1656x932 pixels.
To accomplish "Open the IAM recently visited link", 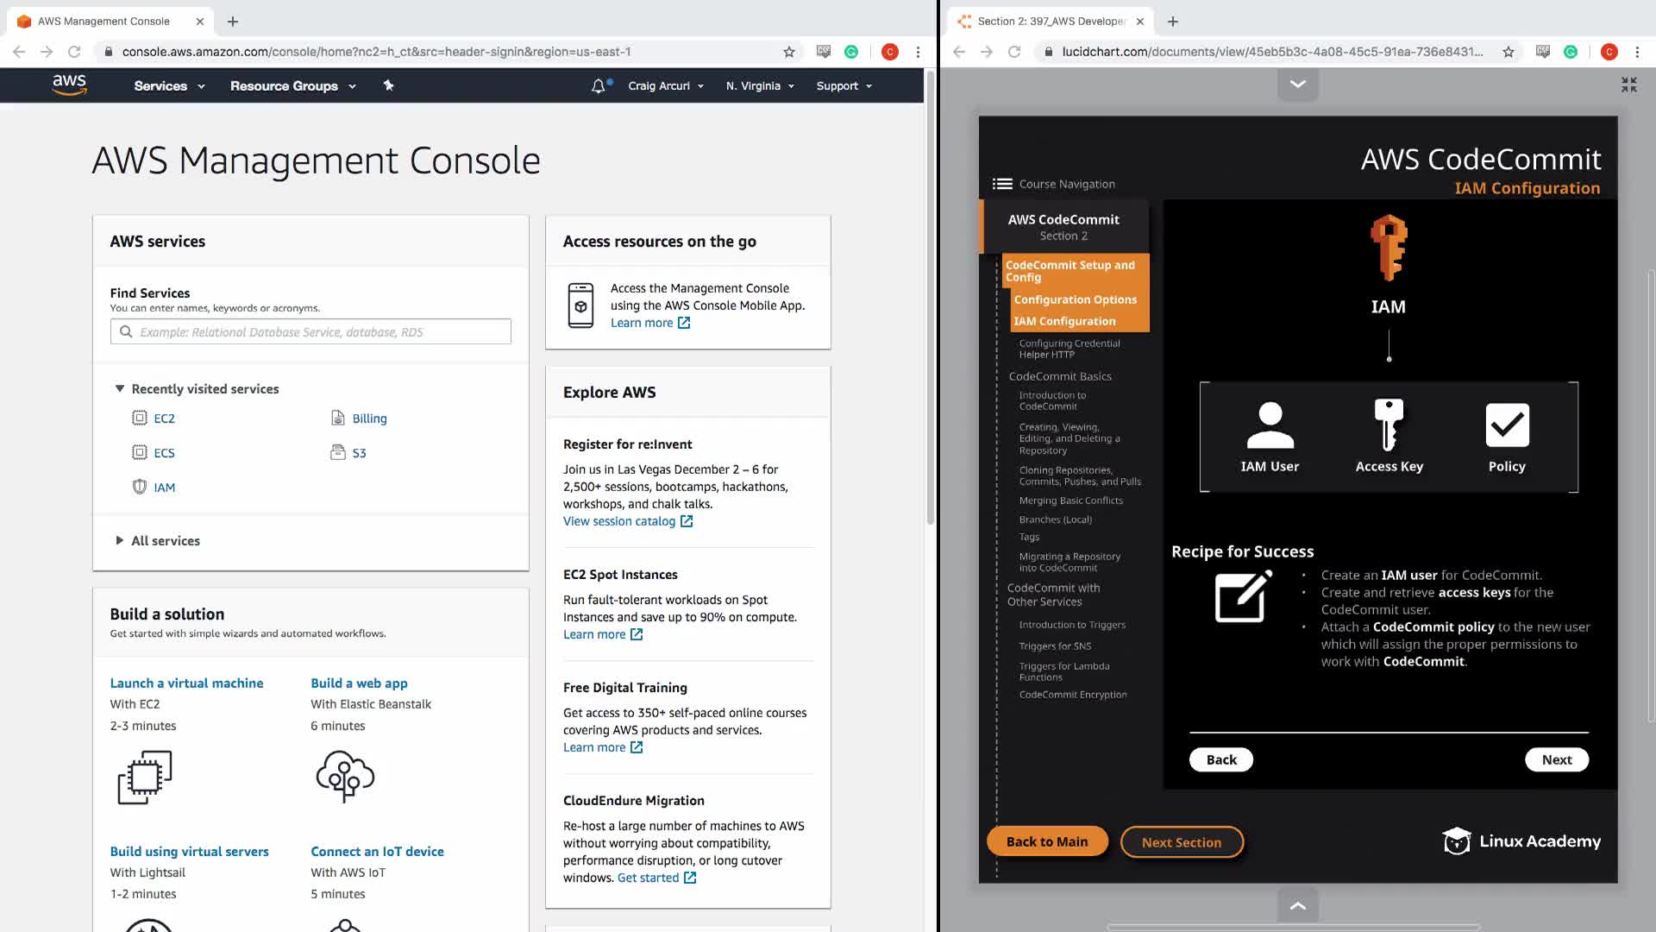I will coord(164,488).
